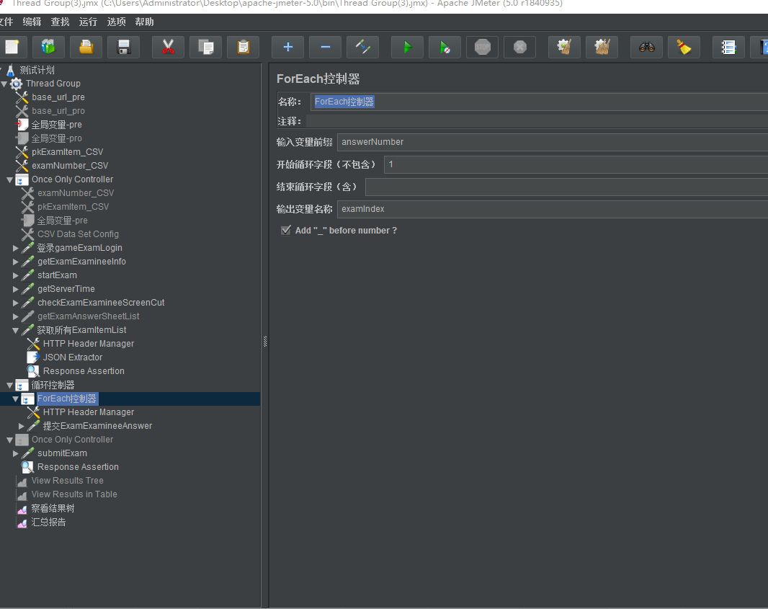Screen dimensions: 768x609
Task: Select the getExamAnswerSheetList sampler
Action: click(88, 316)
